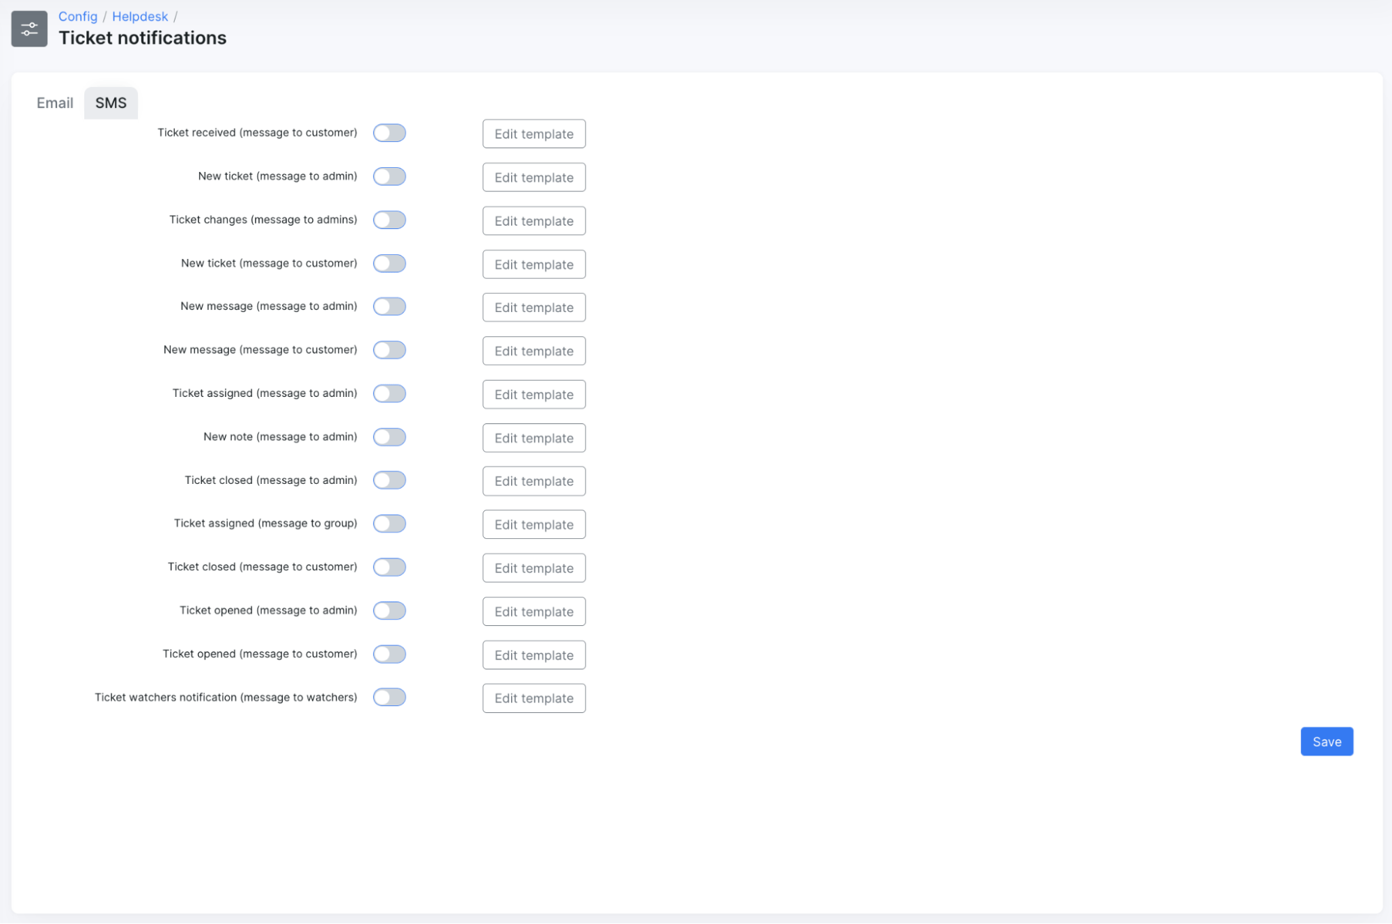Screen dimensions: 1392x924
Task: Edit template for Ticket opened customer message
Action: click(533, 655)
